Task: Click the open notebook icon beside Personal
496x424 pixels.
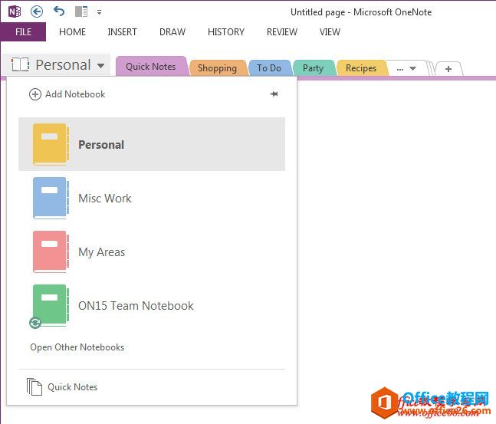Action: [x=20, y=64]
